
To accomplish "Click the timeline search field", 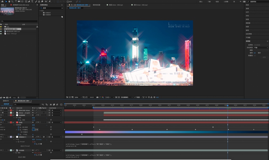I will point(27,105).
